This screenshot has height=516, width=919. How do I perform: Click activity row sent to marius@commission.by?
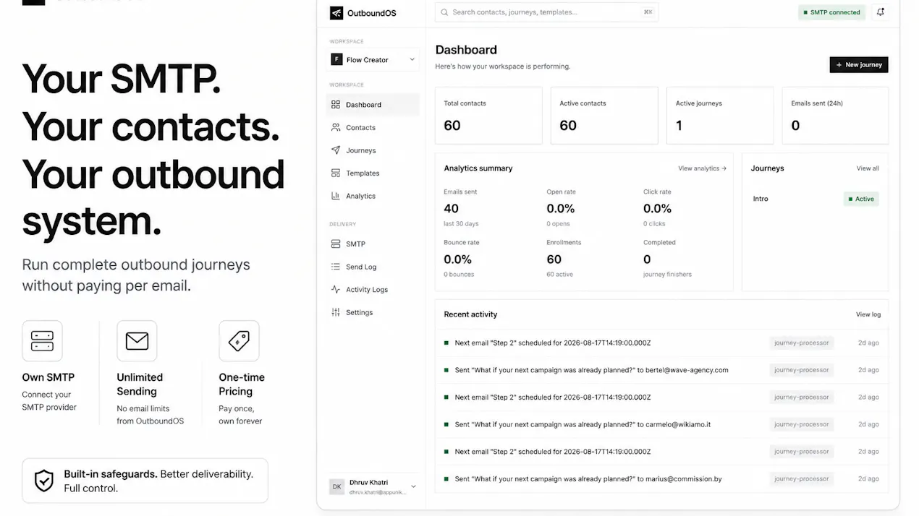661,478
